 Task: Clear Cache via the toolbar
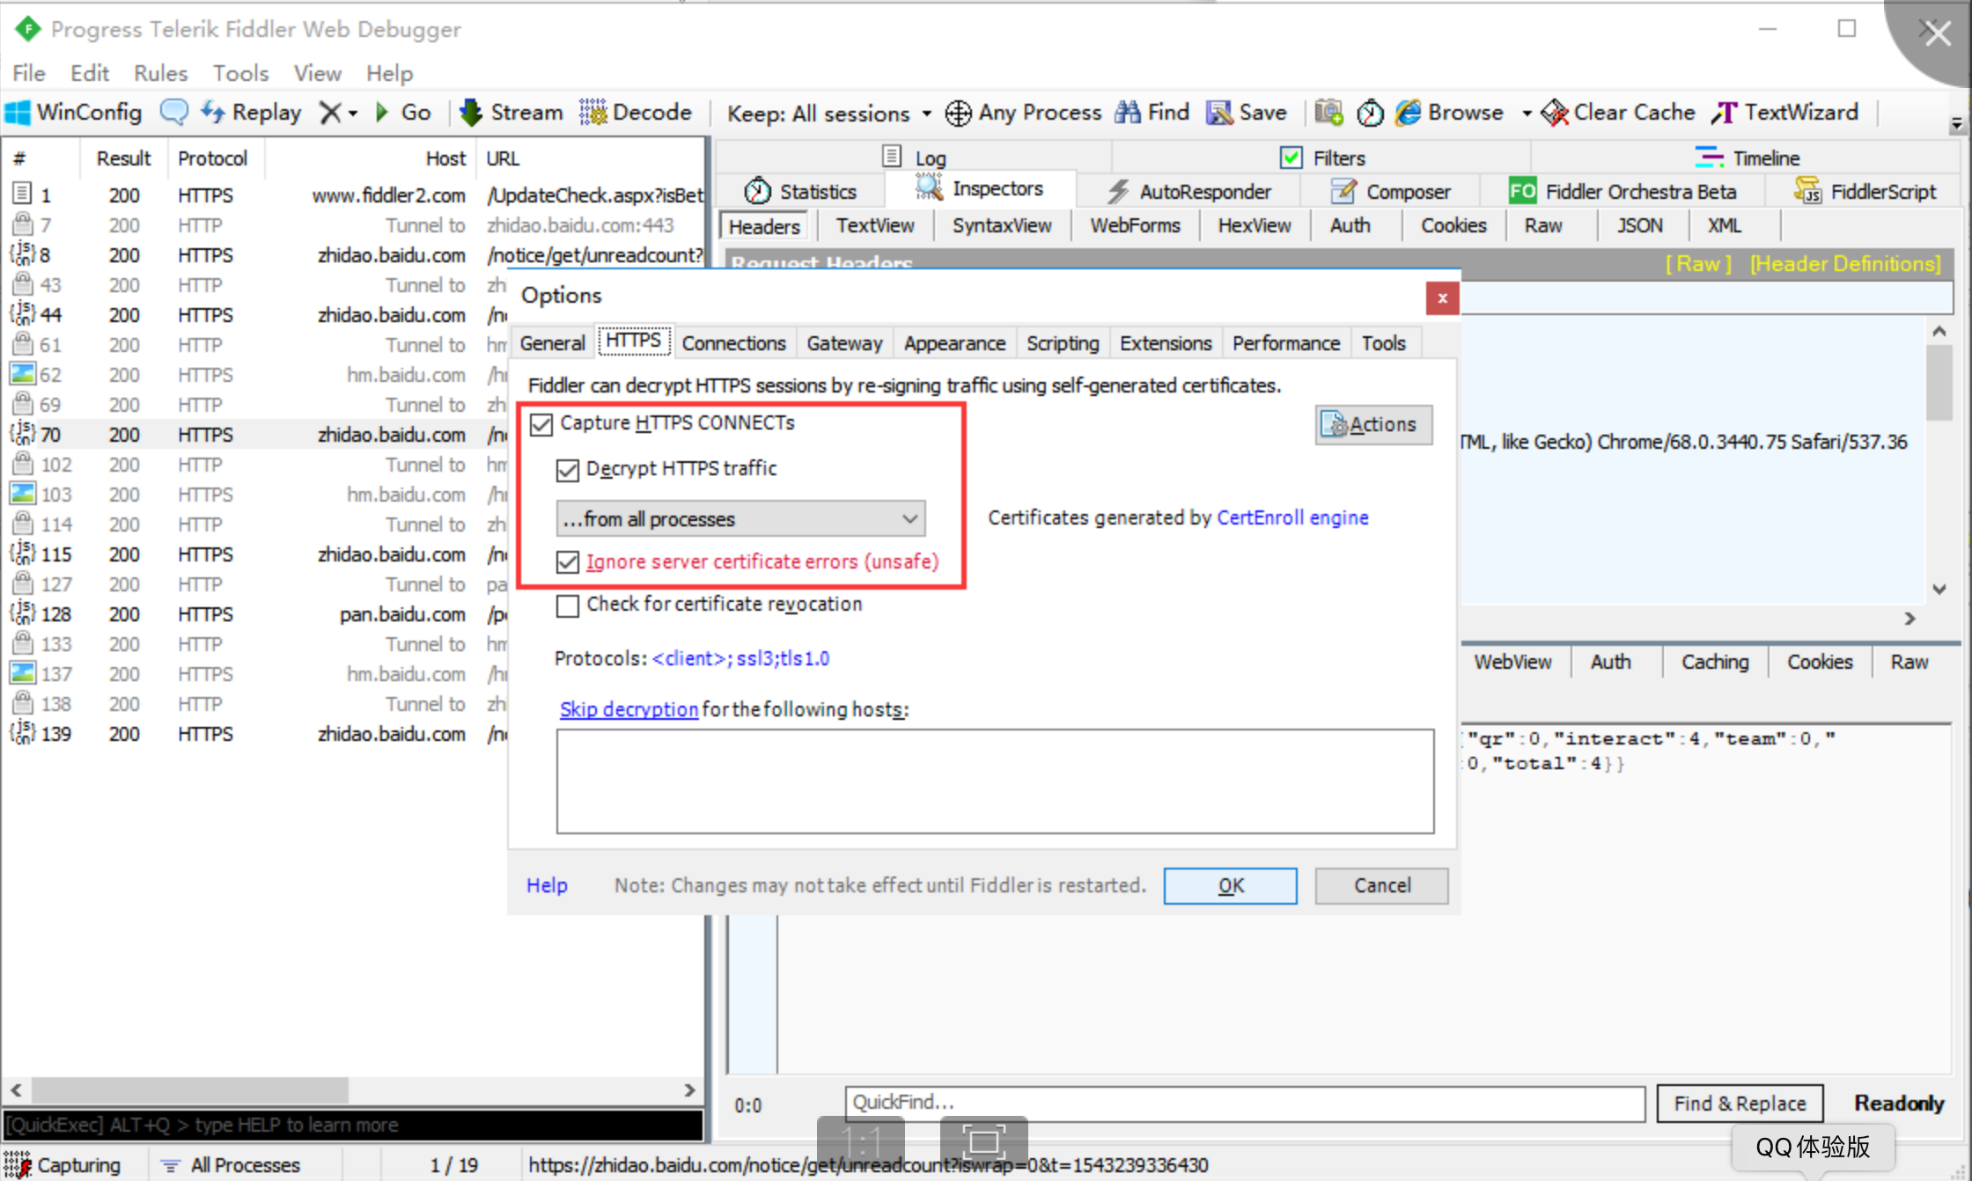pos(1618,113)
